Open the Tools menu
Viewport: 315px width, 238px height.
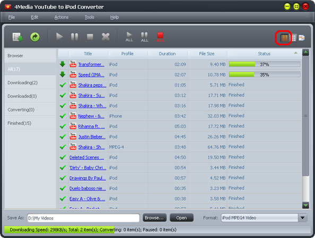90,18
